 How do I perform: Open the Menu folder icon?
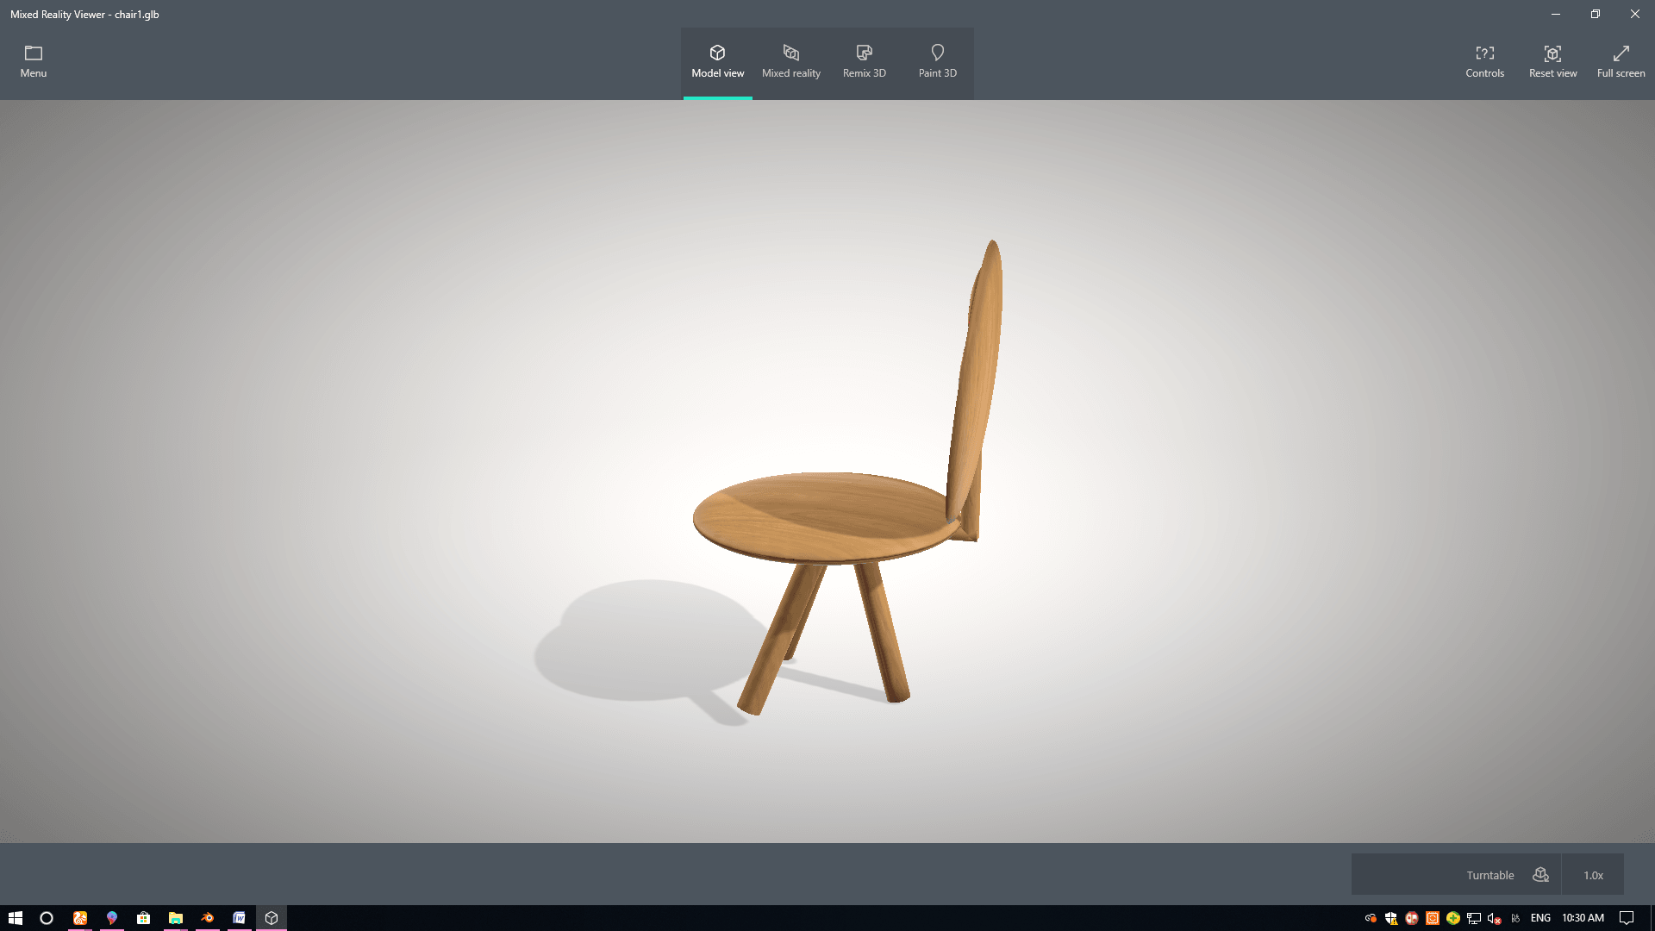click(34, 53)
